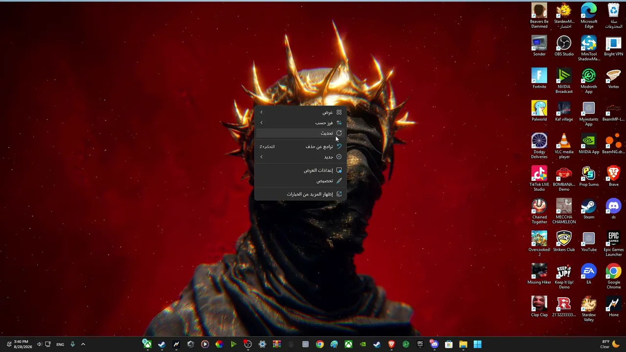Select the Keep It Up! Demo desktop shortcut
The image size is (626, 352).
[x=564, y=276]
